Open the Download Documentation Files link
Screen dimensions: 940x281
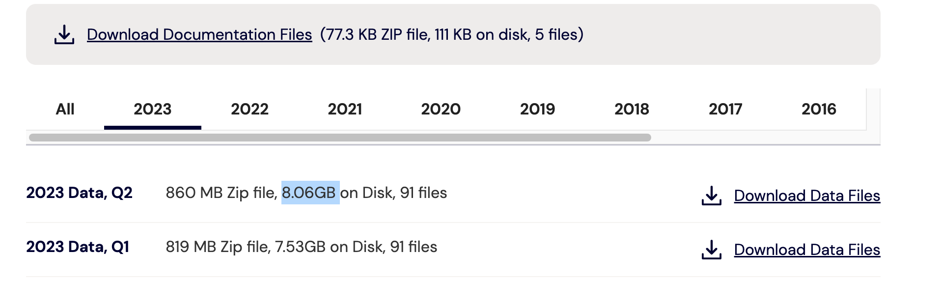pos(199,34)
